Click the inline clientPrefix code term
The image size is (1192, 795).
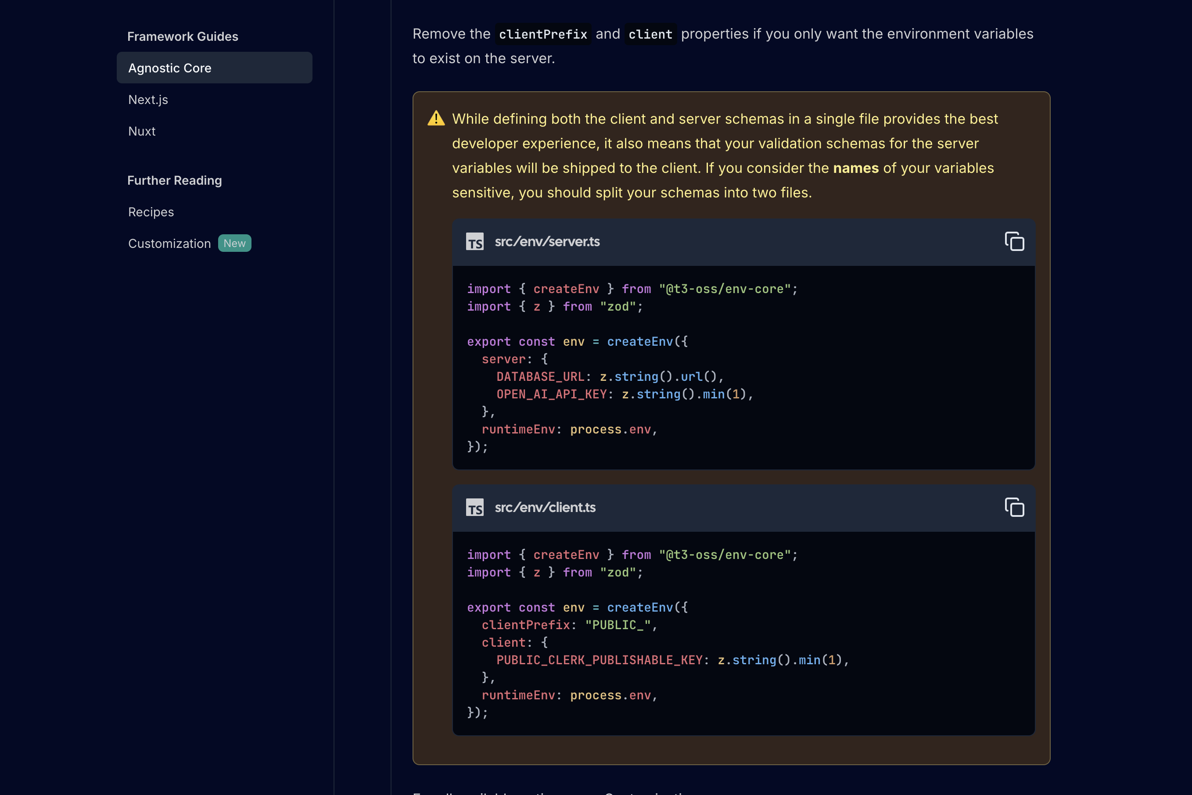click(543, 34)
